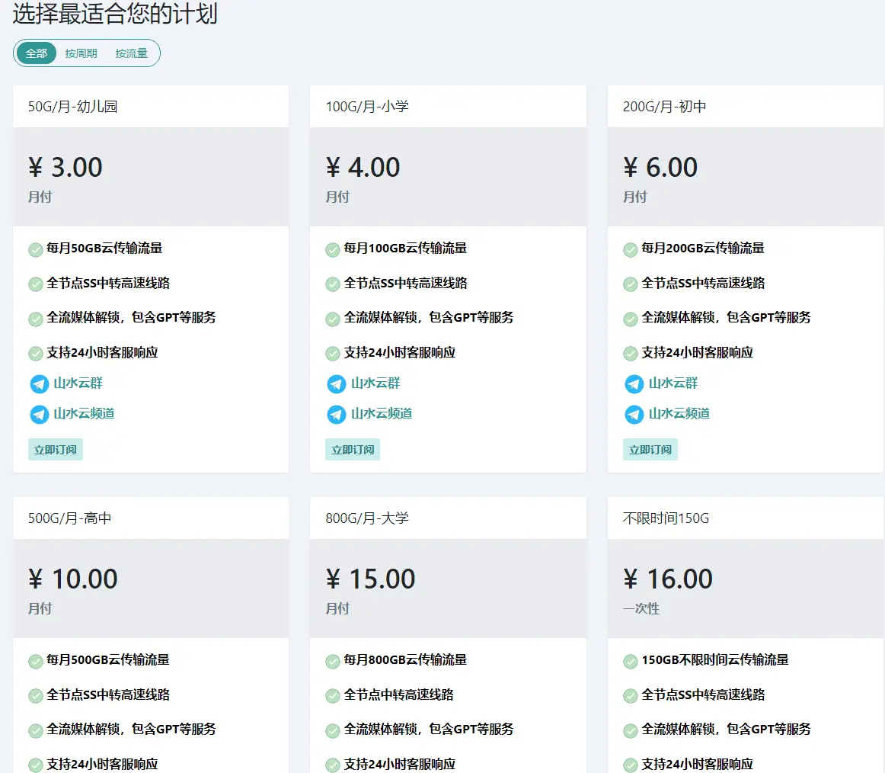Screen dimensions: 885x773
Task: Select the 全部 filter tab
Action: (x=37, y=53)
